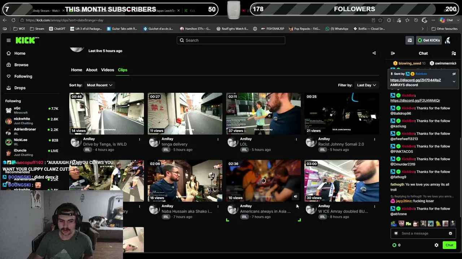
Task: Open the (5) WhatsApp bookmark
Action: coord(337,29)
